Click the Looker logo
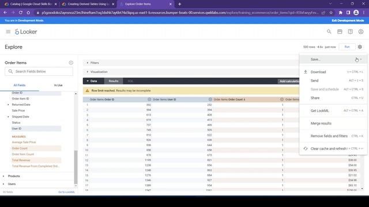Viewport: 369px width, 207px height. pyautogui.click(x=26, y=32)
